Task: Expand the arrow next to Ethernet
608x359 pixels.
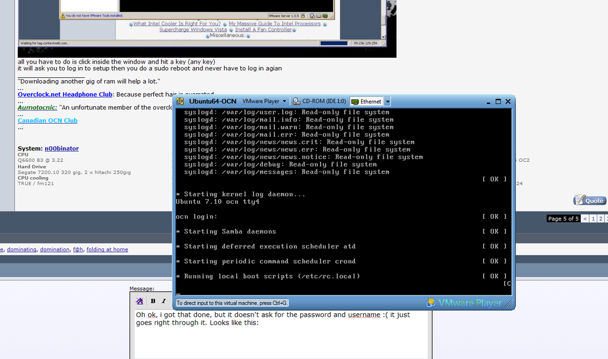Action: [x=387, y=101]
